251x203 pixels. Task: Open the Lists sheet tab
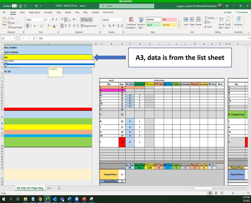coord(49,188)
